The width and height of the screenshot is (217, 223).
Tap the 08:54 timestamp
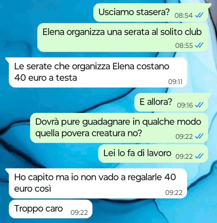(x=184, y=15)
